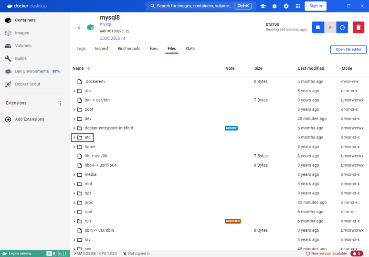Open the Containers sidebar section
369x257 pixels.
click(25, 20)
